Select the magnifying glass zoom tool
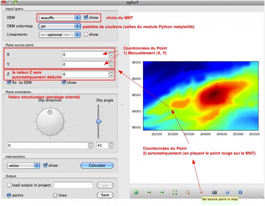The image size is (265, 206). [x=188, y=192]
